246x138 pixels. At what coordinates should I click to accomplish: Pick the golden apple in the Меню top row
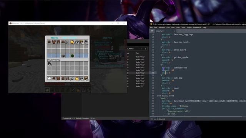pyautogui.click(x=72, y=42)
